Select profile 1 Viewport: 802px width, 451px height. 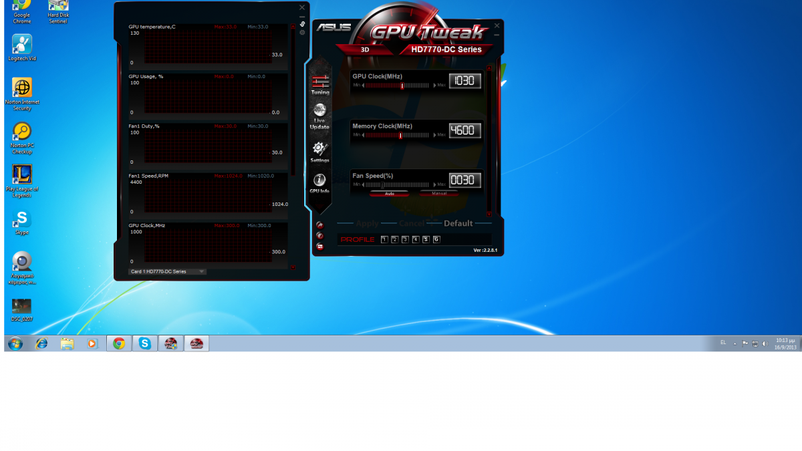pos(384,239)
